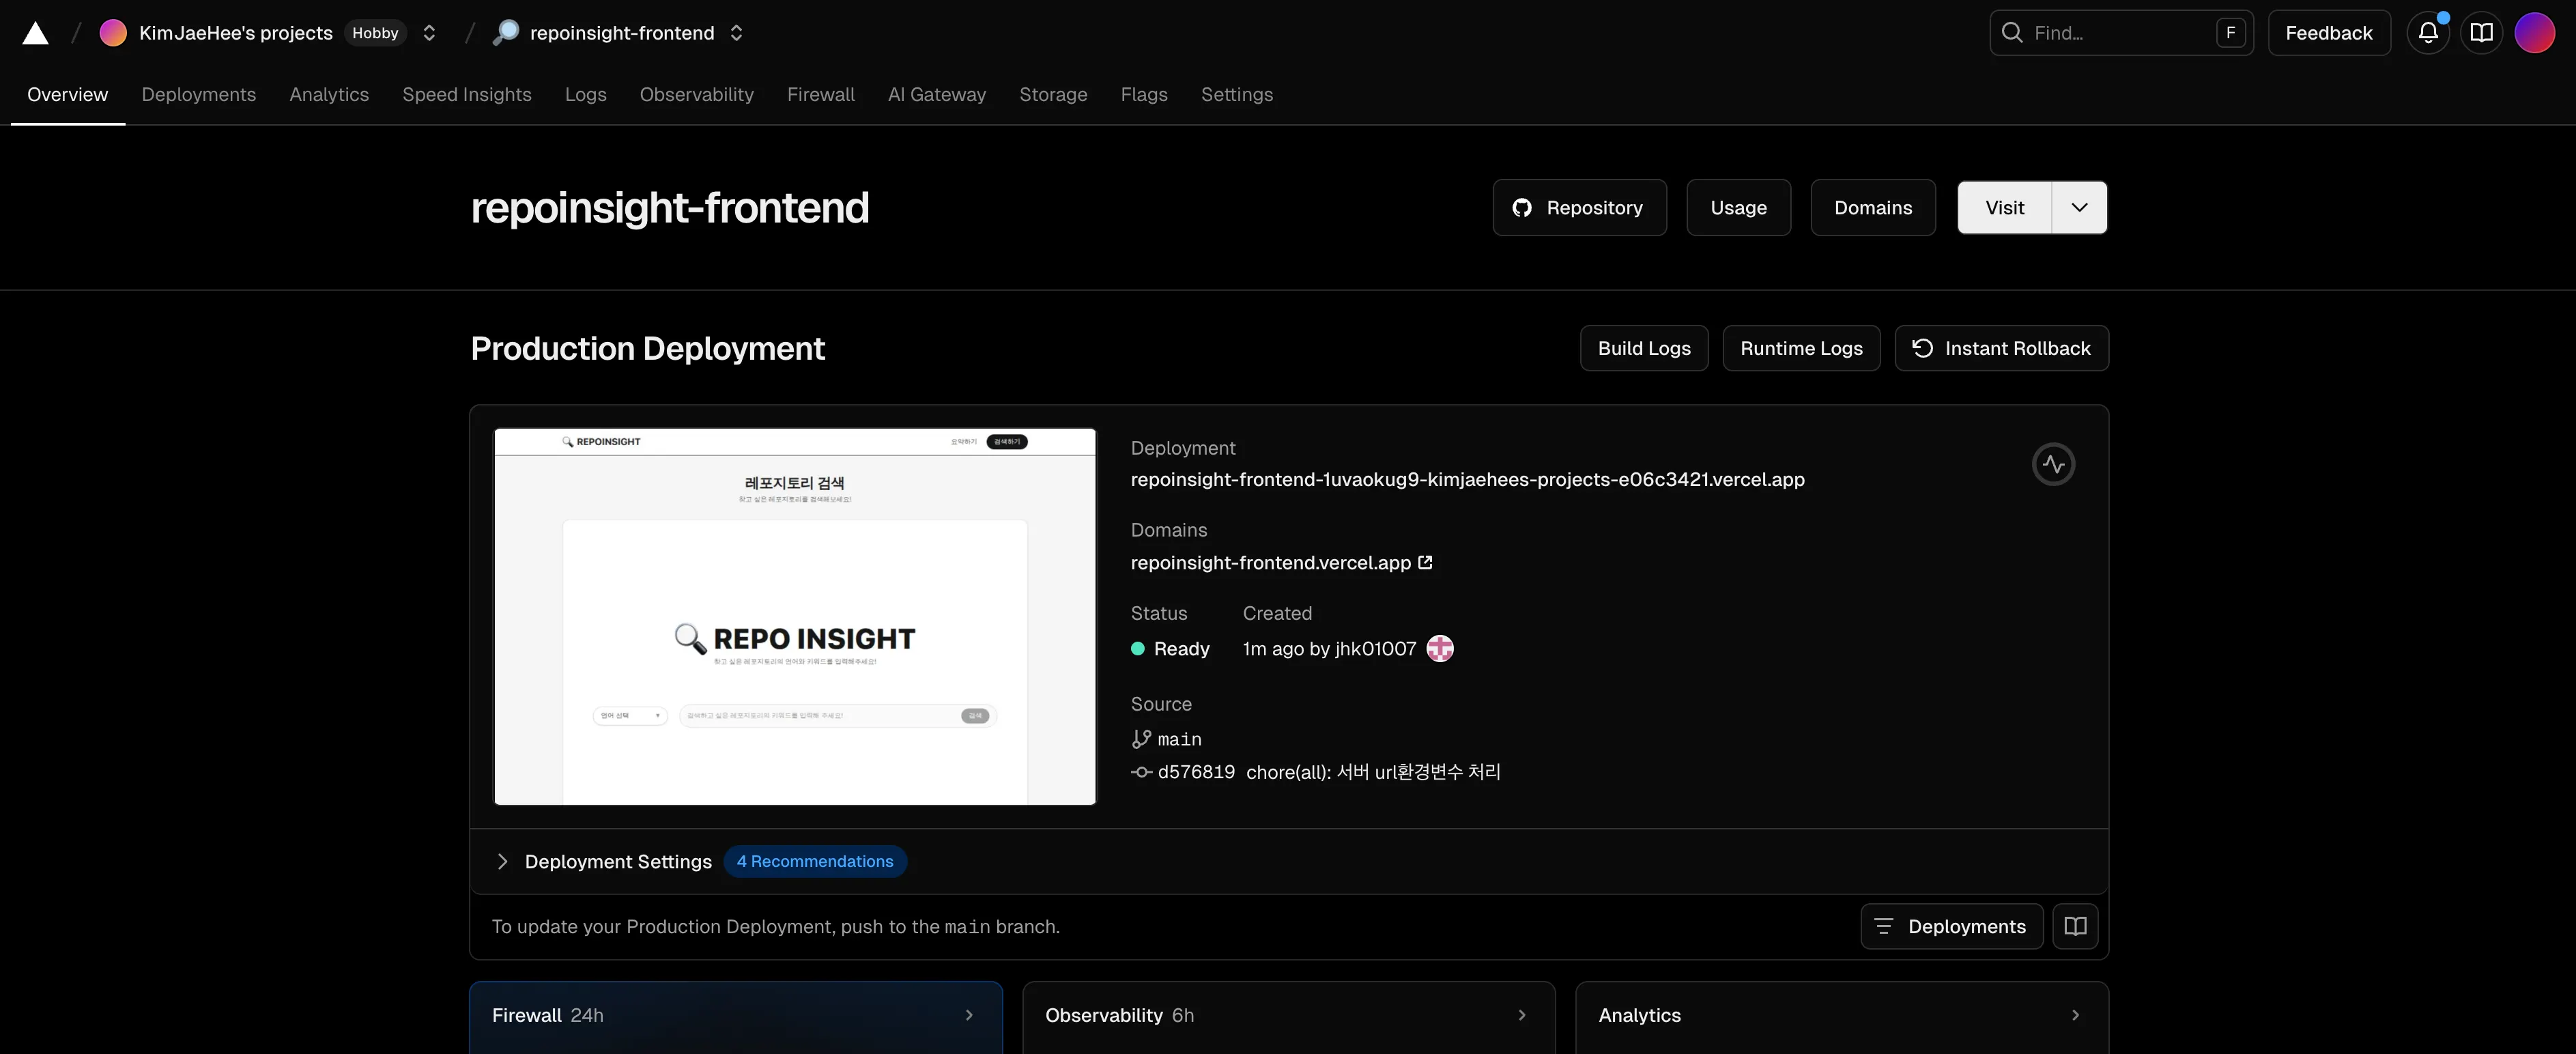Open external link icon beside repoinsight-frontend.vercel.app
This screenshot has height=1054, width=2576.
click(1425, 562)
